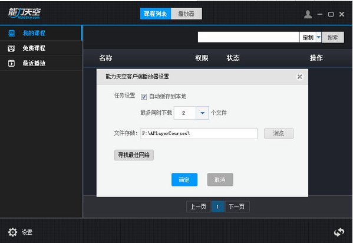Open settings via the gear icon

[x=12, y=232]
